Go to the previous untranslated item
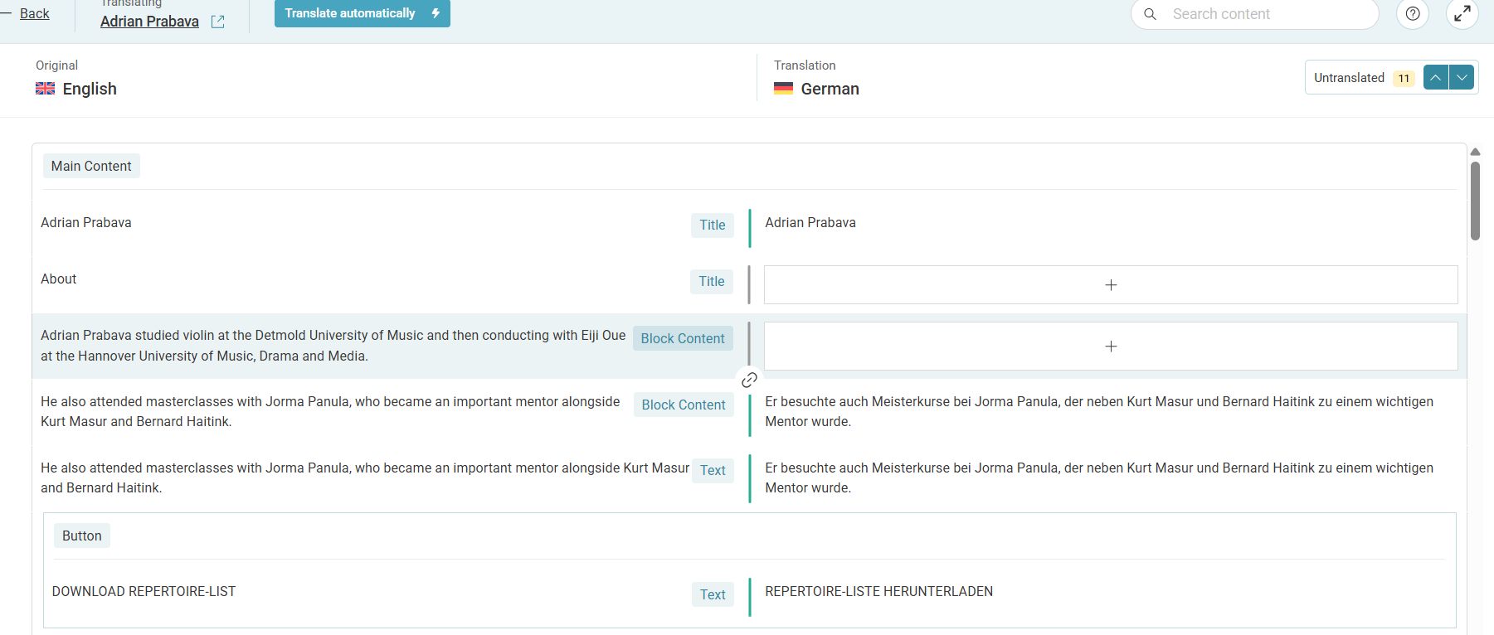Screen dimensions: 1494x635 [1436, 78]
